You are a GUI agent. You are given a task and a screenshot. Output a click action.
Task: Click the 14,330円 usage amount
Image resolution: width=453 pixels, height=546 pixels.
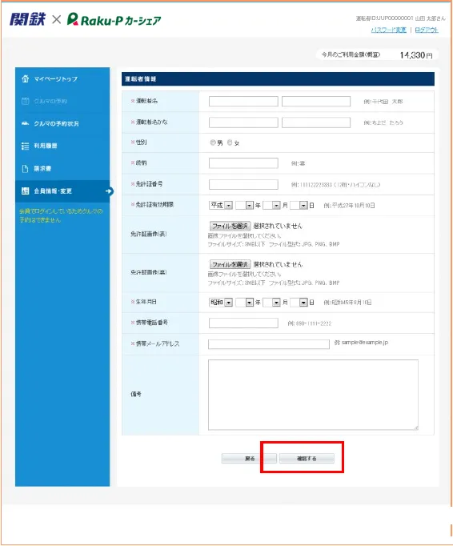[416, 55]
